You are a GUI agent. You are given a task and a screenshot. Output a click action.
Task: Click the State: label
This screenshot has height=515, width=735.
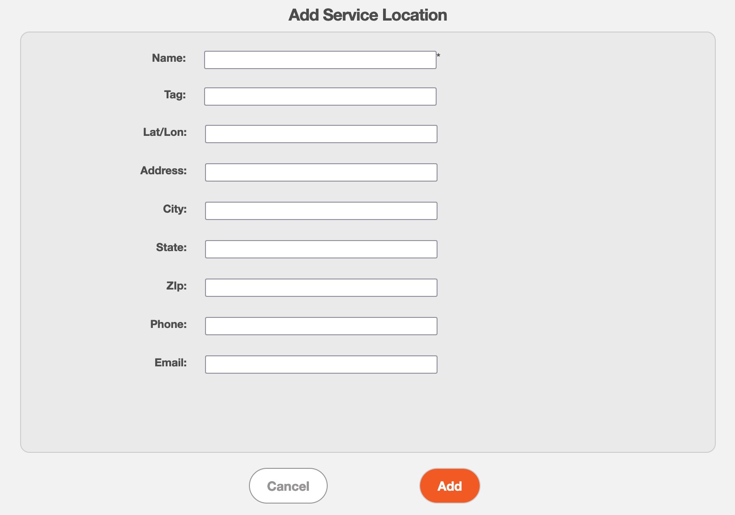(x=172, y=247)
